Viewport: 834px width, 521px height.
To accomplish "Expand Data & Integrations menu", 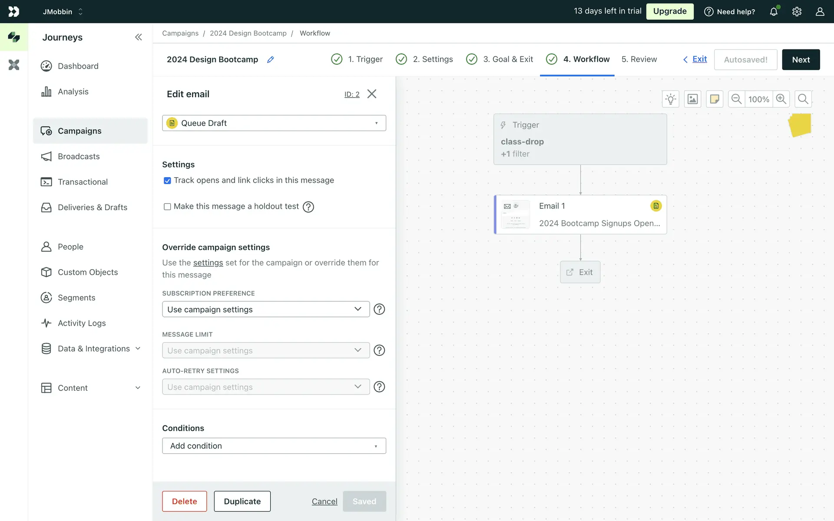I will pyautogui.click(x=93, y=349).
